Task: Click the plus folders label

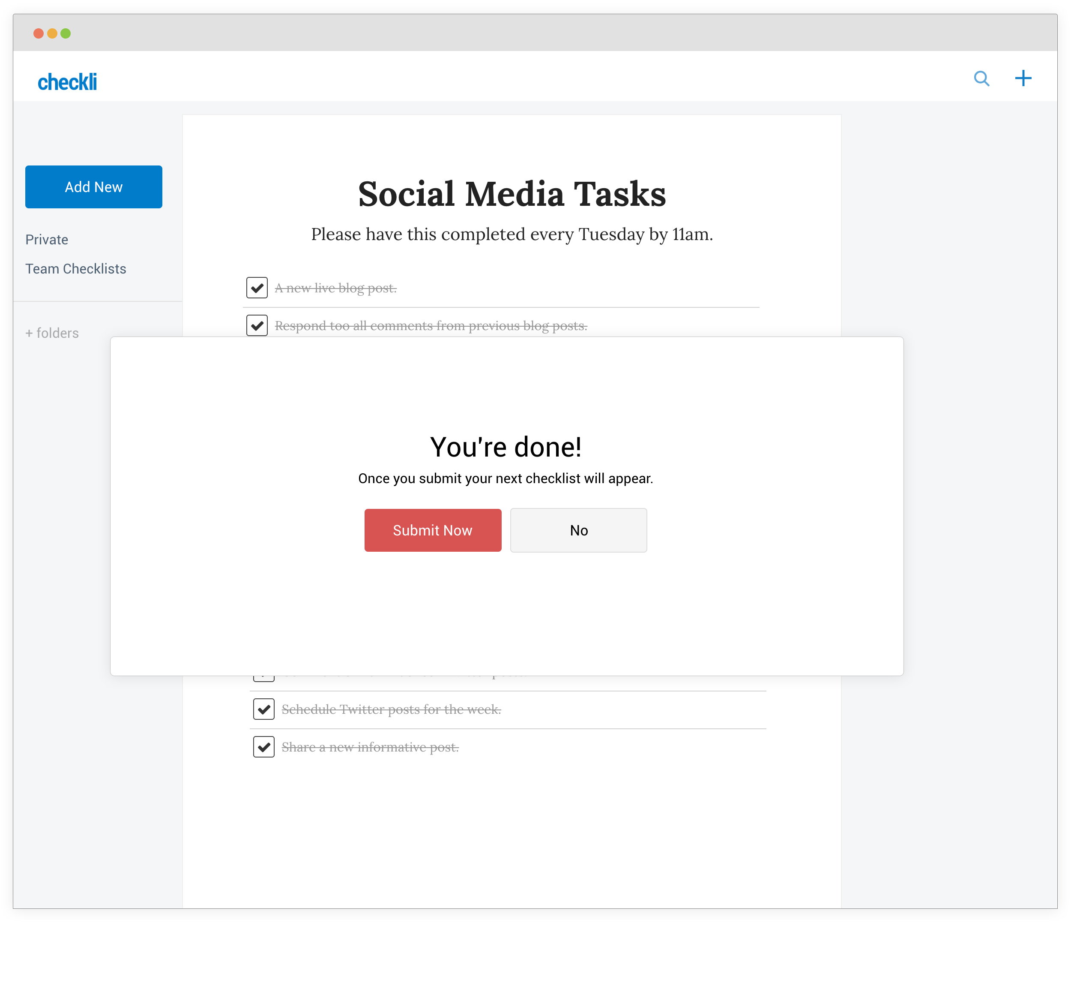Action: coord(51,331)
